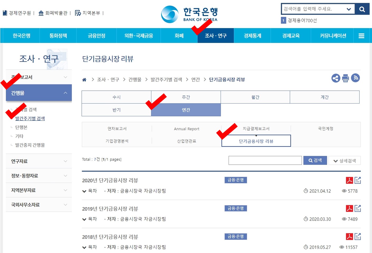Click the print icon
372x253 pixels.
345,78
